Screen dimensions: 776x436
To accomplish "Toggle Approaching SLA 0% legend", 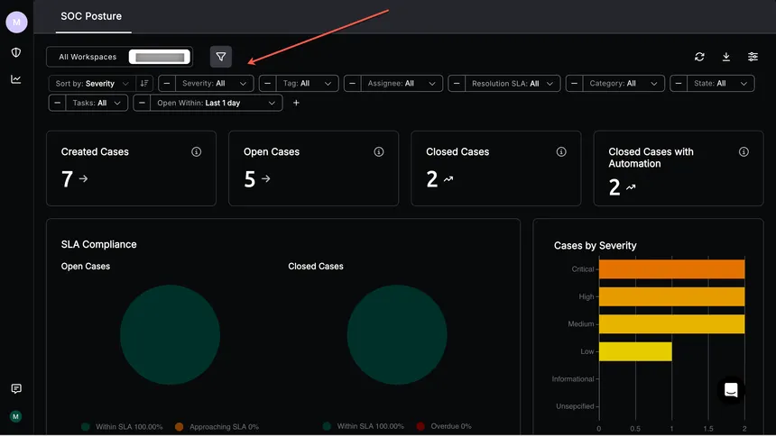I will 217,427.
